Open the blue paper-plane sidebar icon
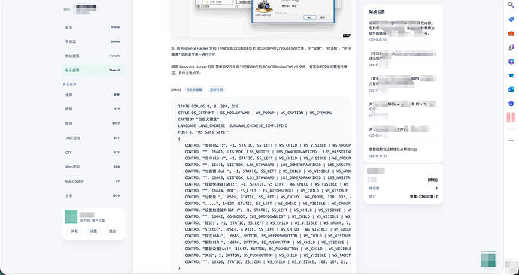 point(511,75)
